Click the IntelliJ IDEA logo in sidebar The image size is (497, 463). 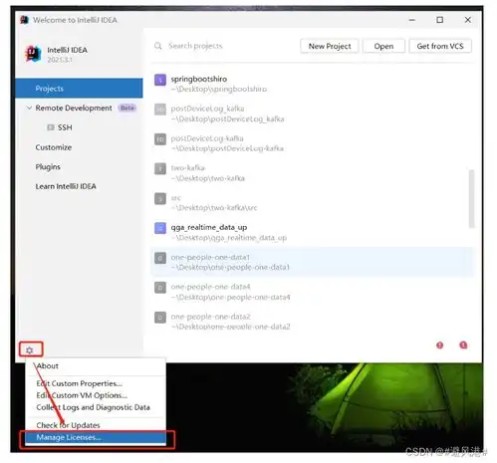click(33, 54)
